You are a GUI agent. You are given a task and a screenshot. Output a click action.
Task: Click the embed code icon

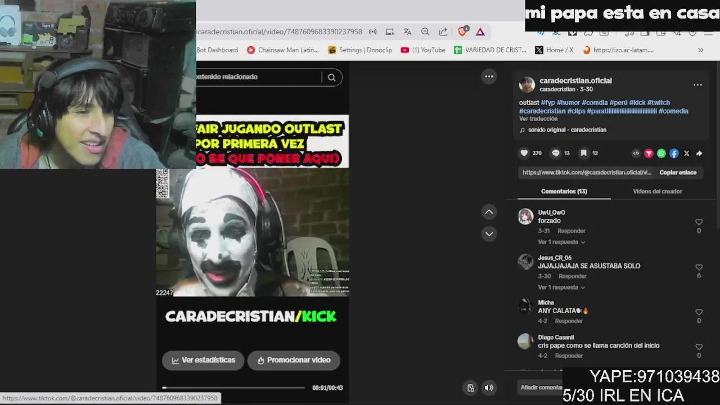click(636, 153)
